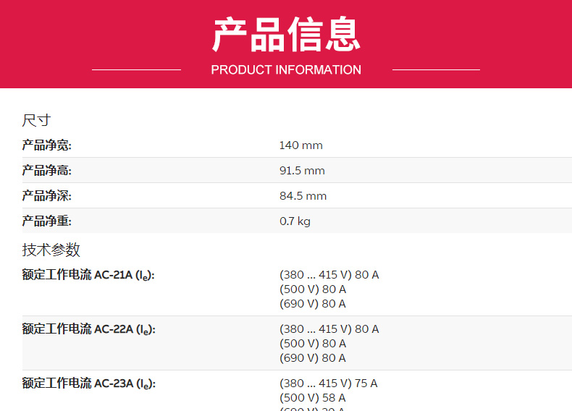572x411 pixels.
Task: Select the (380 ... 415 V) 75 A value
Action: point(328,384)
